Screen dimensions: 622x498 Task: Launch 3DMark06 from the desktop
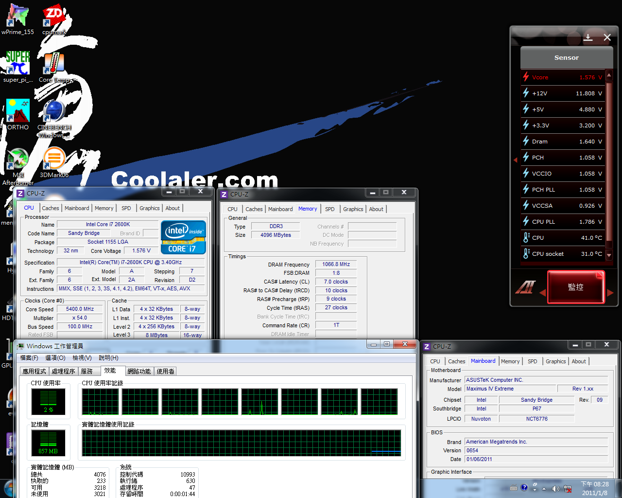(54, 162)
